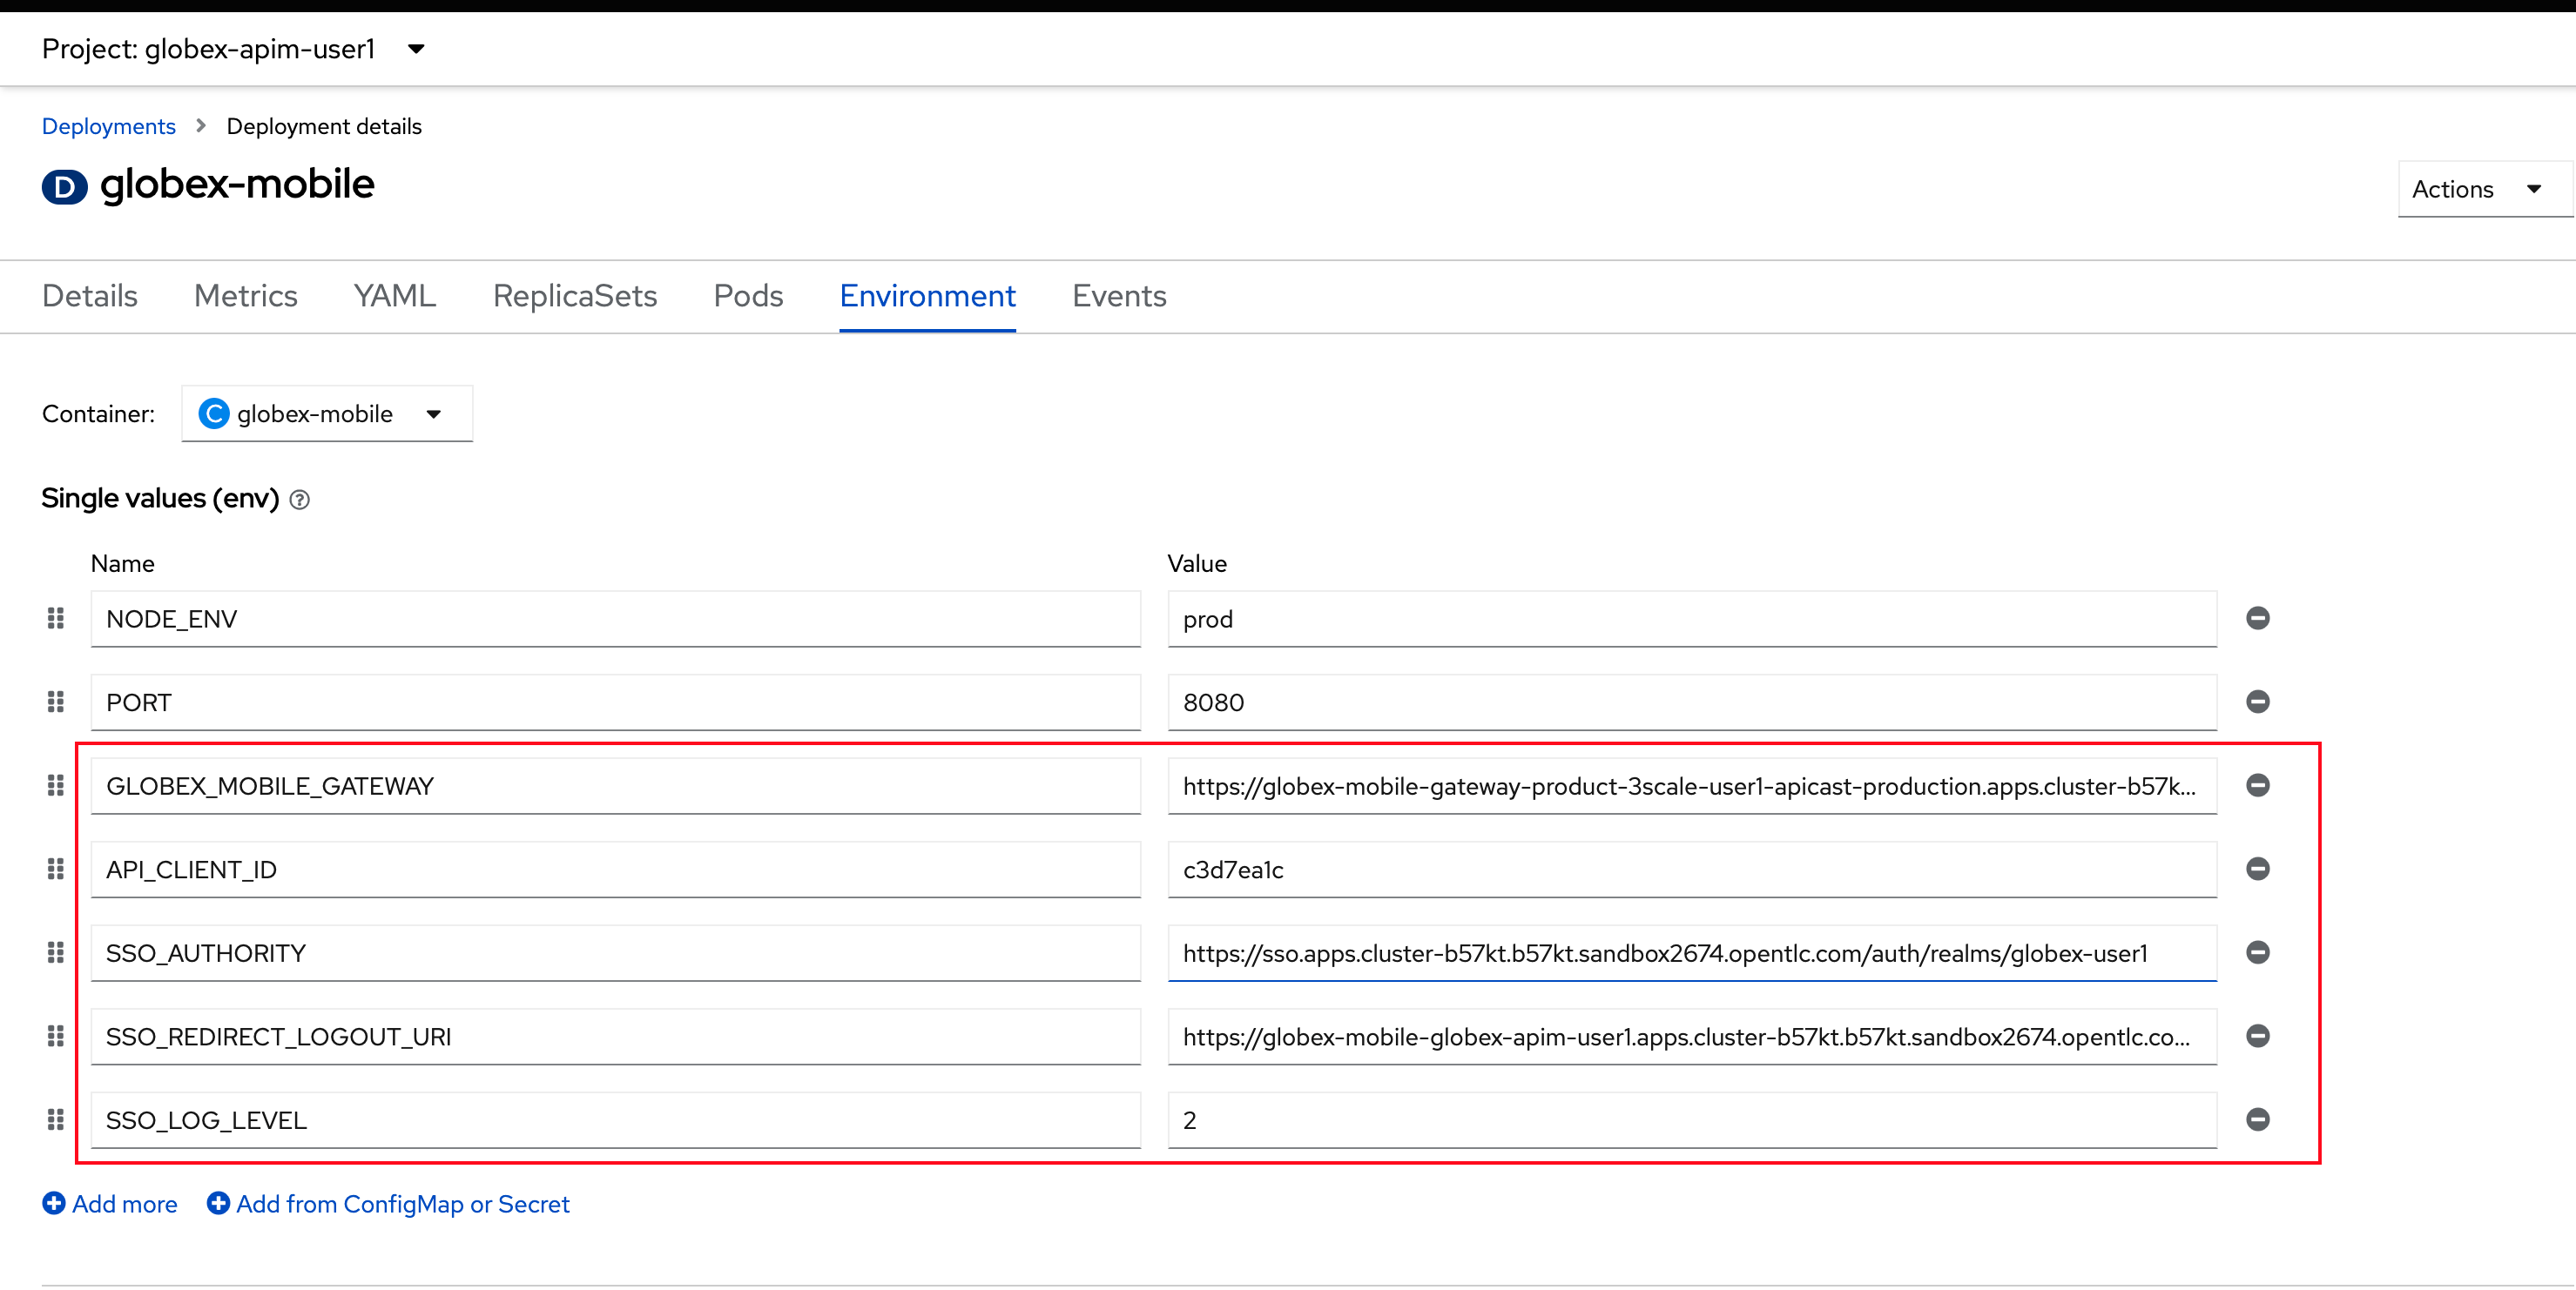Open the Project globex-apim-user1 dropdown
This screenshot has height=1290, width=2576.
[x=233, y=49]
